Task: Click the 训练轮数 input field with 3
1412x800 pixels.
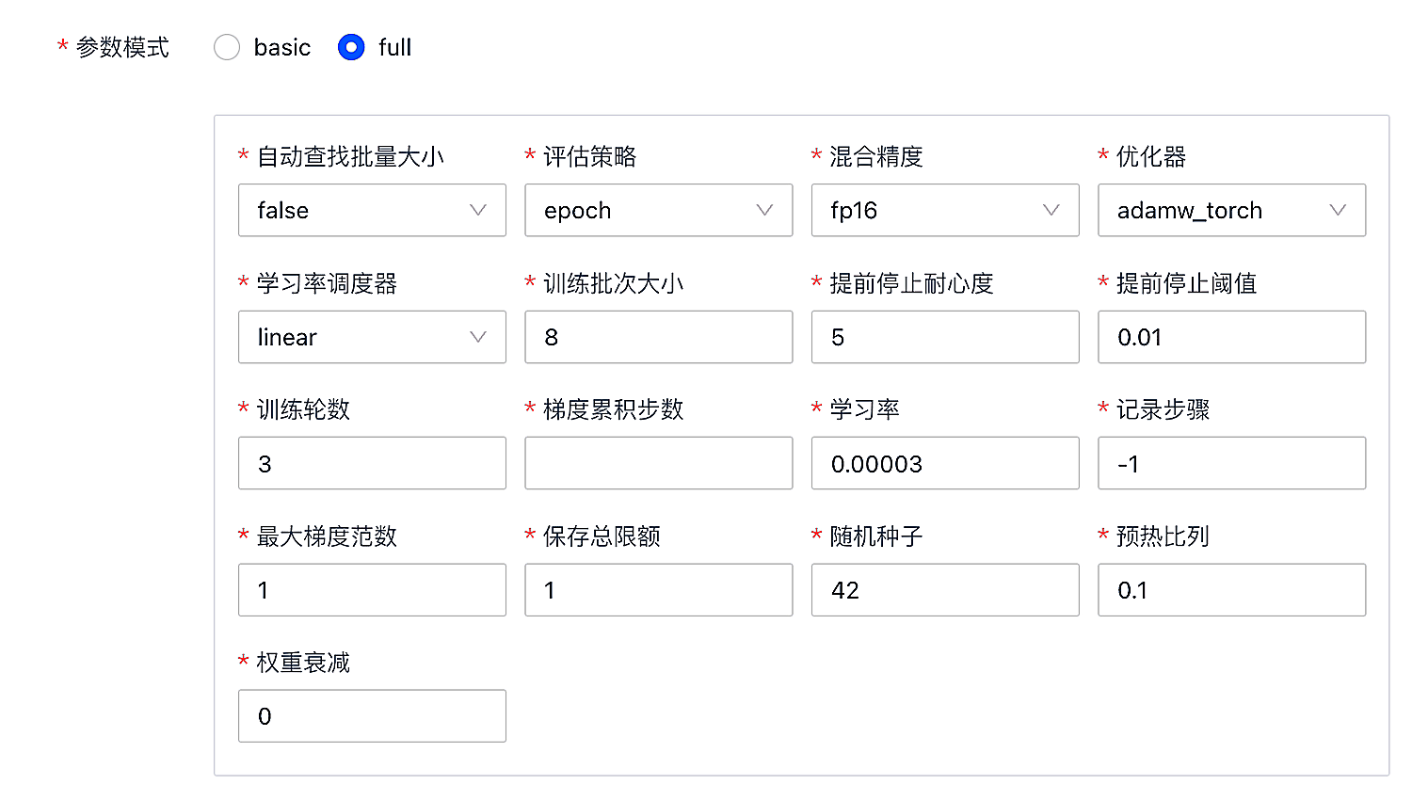Action: (372, 463)
